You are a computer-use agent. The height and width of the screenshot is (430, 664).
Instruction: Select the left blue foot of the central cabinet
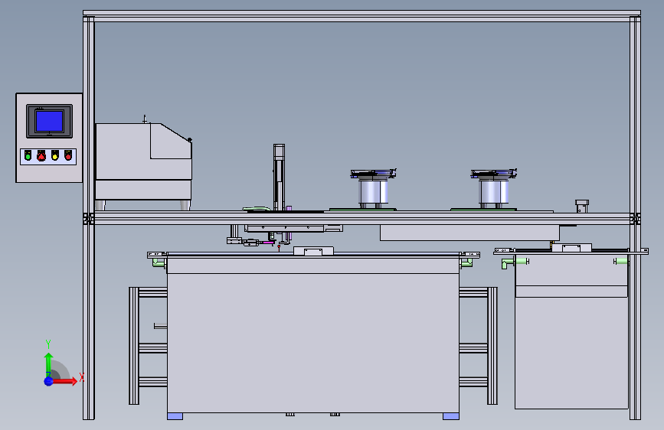175,416
